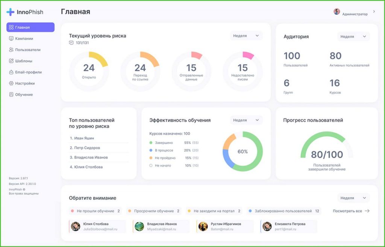
Task: Click the Настройки gear icon
Action: click(11, 83)
